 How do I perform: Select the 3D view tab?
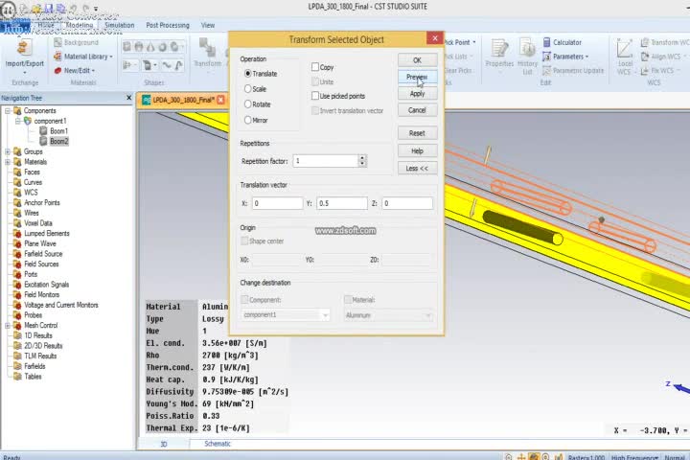pyautogui.click(x=164, y=444)
